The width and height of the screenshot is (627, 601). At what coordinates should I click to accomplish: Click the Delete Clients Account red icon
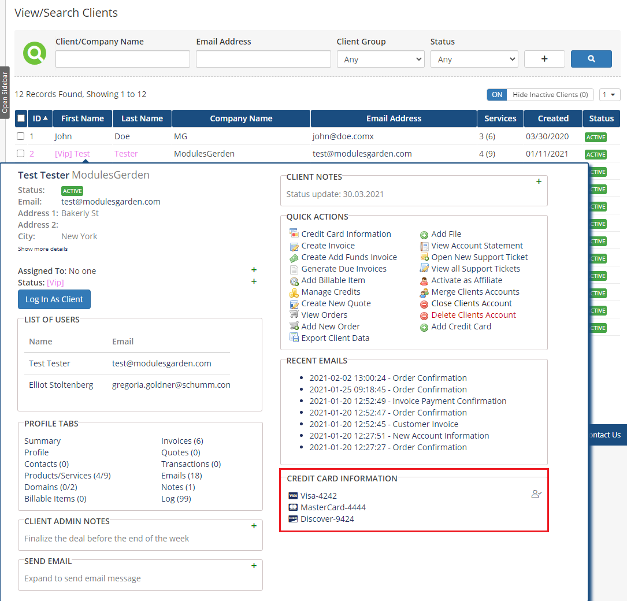pos(424,316)
